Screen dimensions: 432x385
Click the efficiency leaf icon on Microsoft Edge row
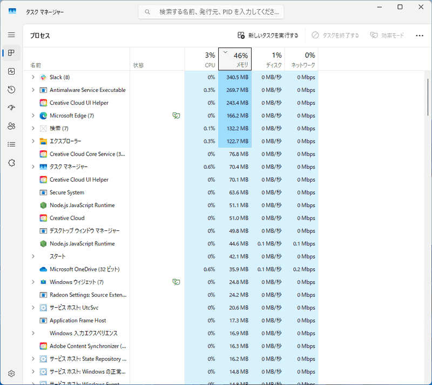click(x=176, y=116)
